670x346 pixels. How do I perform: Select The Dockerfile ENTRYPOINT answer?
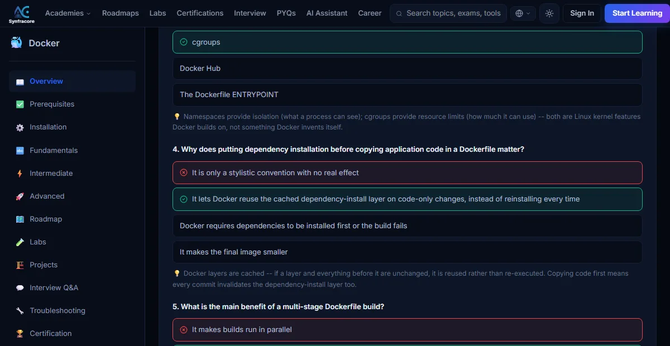(408, 94)
